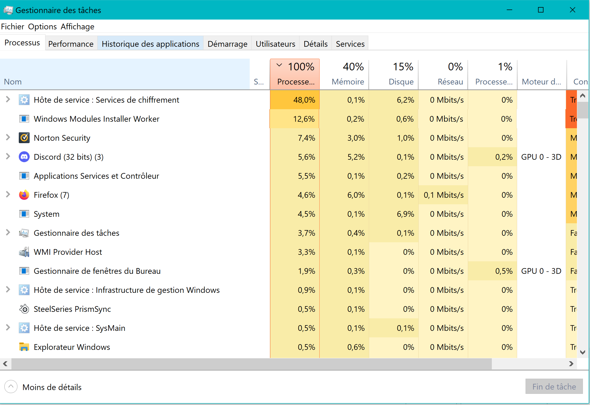Expand the Firefox (7) process group
590x405 pixels.
coord(8,194)
